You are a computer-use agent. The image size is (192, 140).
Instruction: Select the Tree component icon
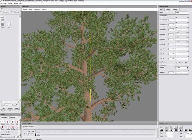tap(13, 122)
